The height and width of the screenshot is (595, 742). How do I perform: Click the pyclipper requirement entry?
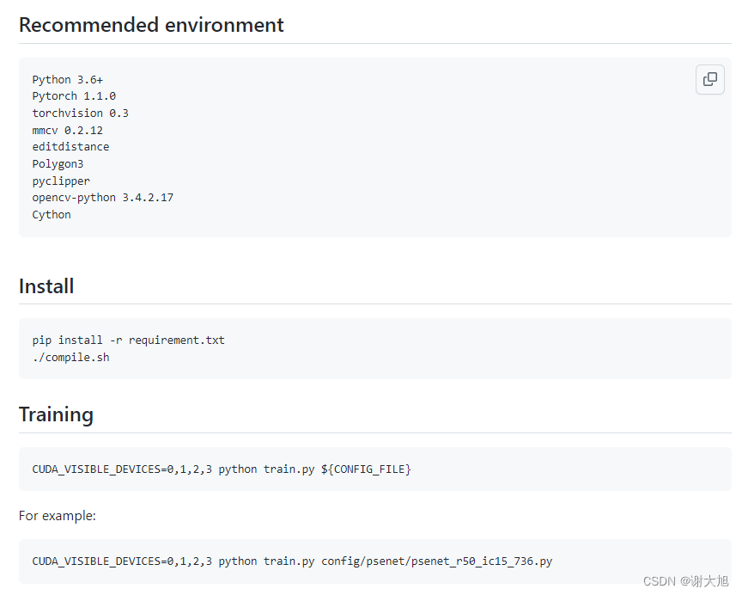click(x=60, y=181)
